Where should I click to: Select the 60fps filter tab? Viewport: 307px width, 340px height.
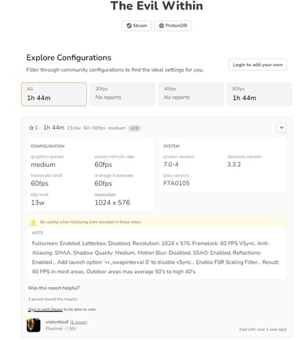259,94
